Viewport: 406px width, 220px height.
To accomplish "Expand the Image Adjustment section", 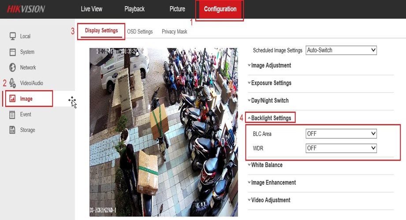I will 271,66.
